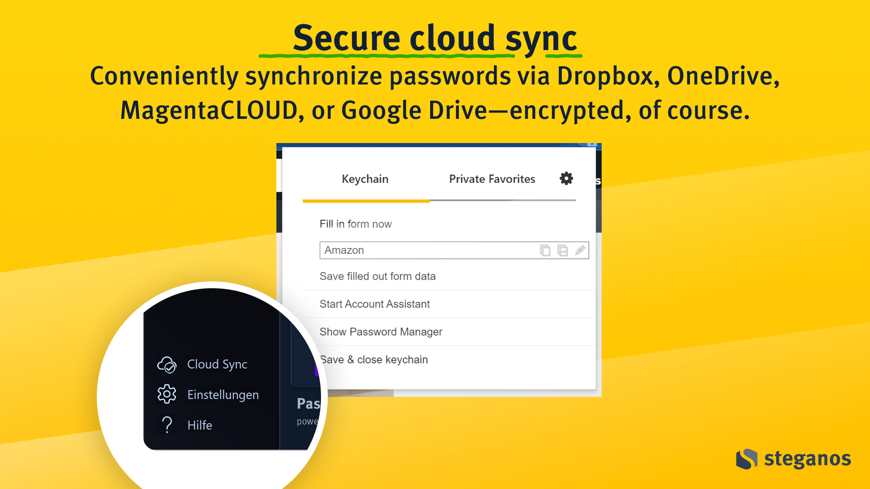Click the Einstellungen gear icon in sidebar
This screenshot has width=870, height=489.
pos(167,394)
